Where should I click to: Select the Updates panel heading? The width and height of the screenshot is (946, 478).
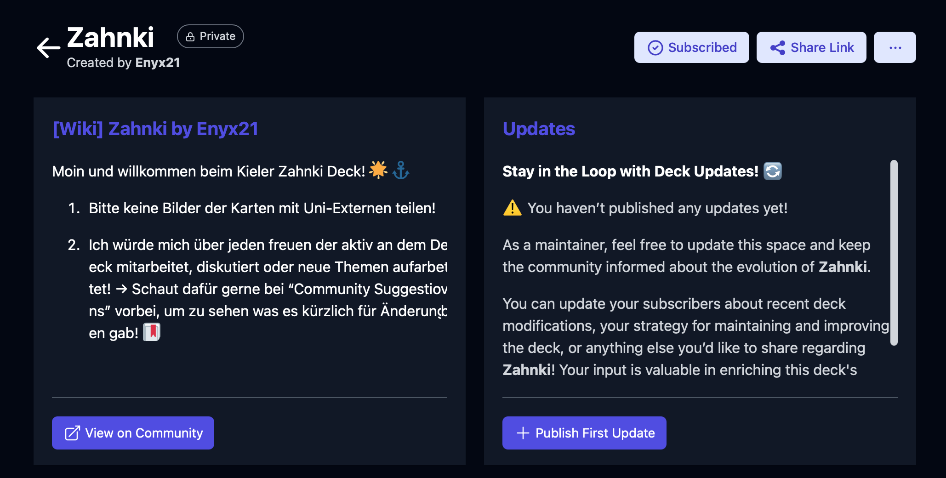pos(539,129)
